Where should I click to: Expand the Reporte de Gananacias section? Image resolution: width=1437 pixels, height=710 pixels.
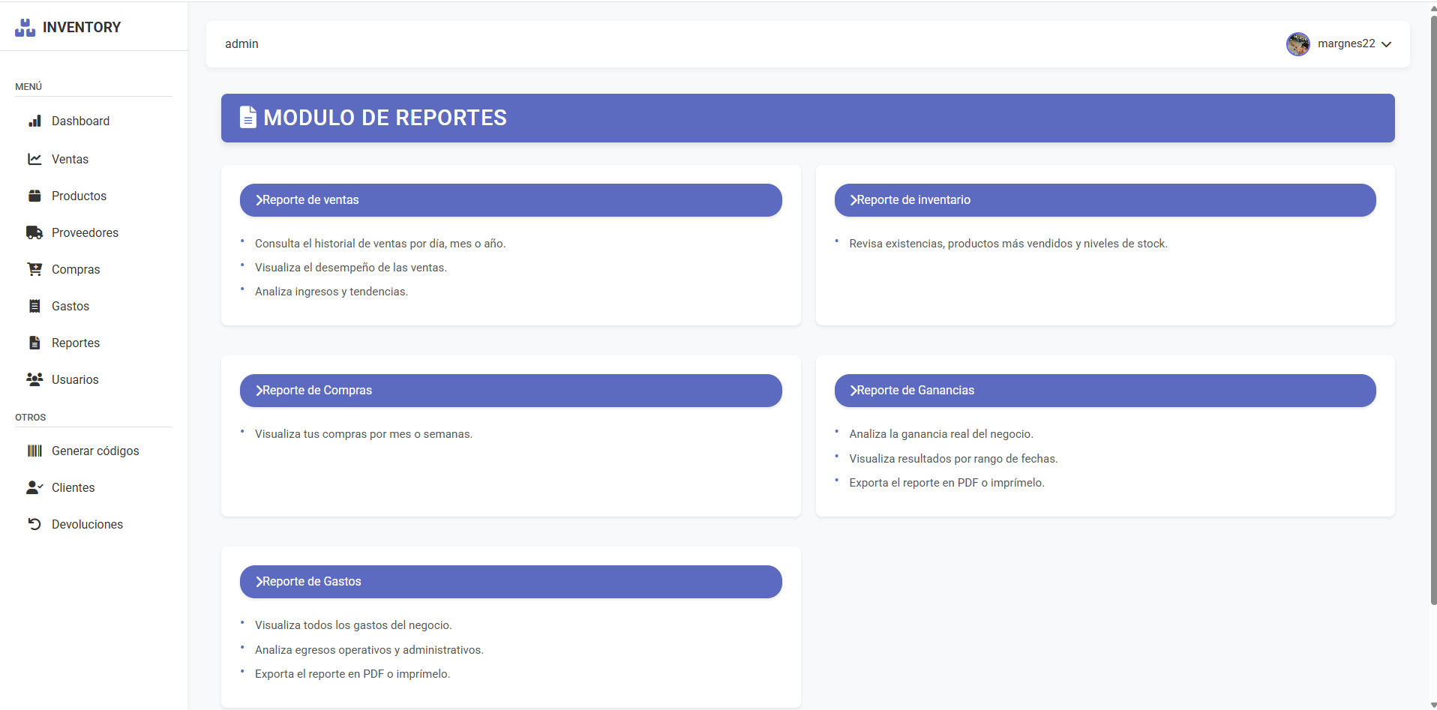tap(1105, 390)
